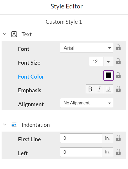This screenshot has height=169, width=128.
Task: Collapse the Indentation section chevron
Action: (5, 124)
